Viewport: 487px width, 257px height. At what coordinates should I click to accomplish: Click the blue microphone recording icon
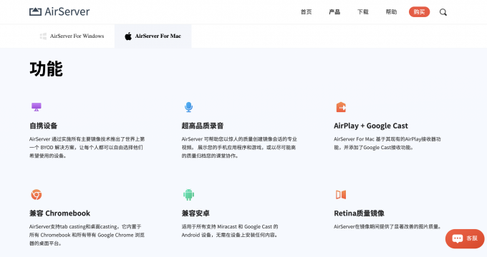(188, 107)
